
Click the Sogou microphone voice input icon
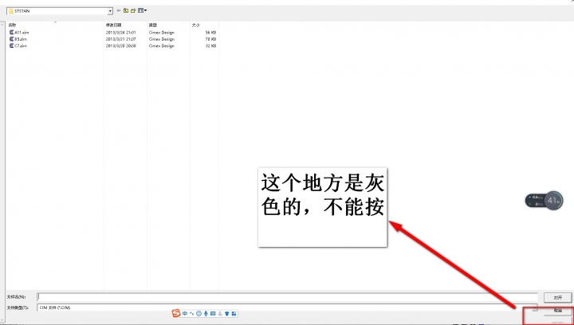(x=206, y=313)
